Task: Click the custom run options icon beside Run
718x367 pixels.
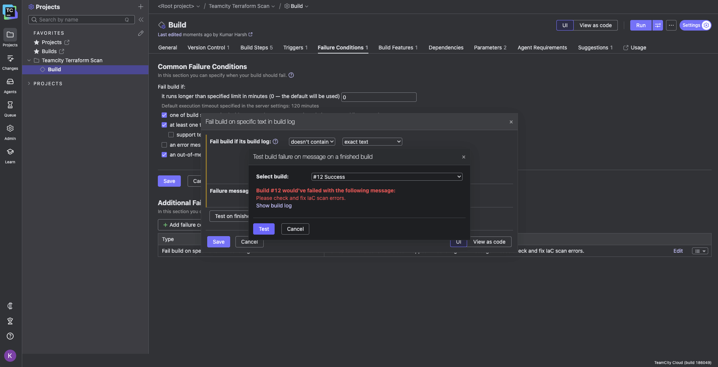Action: click(x=658, y=25)
